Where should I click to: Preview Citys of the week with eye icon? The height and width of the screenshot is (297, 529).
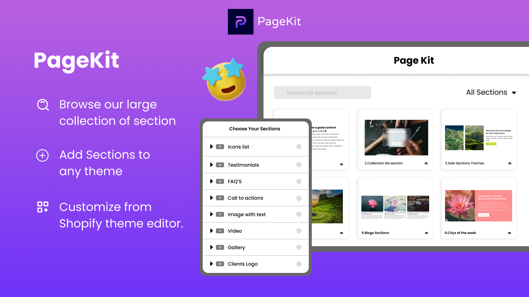point(509,233)
